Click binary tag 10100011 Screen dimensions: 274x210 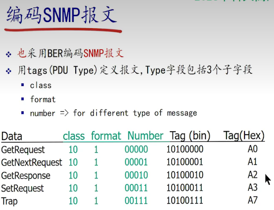tap(185, 188)
